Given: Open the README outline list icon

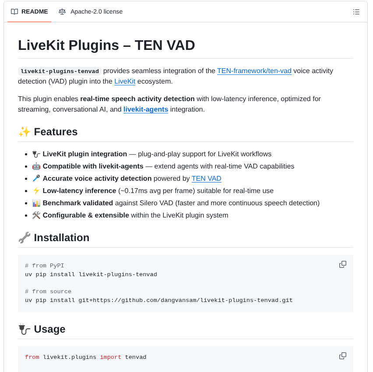Looking at the screenshot, I should click(x=356, y=12).
